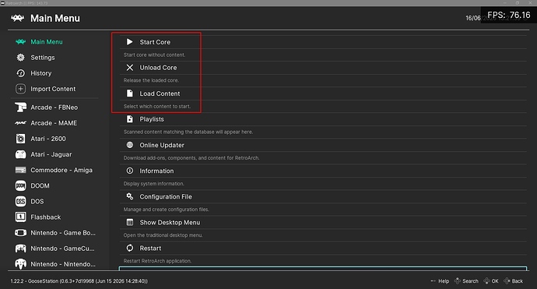Click 'Select which content to start.' description

[157, 106]
